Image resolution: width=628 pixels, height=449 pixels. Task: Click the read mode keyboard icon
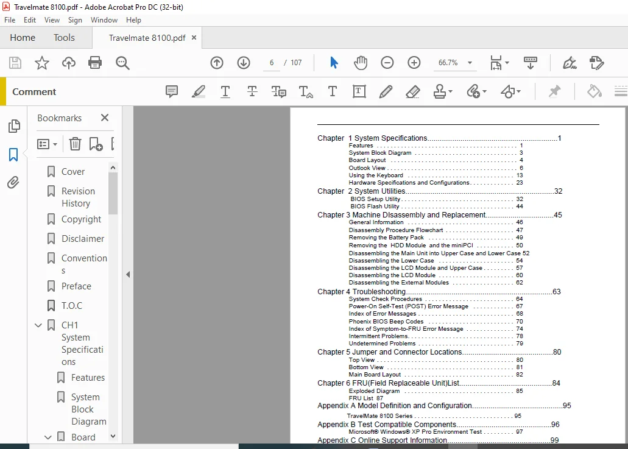(x=531, y=63)
